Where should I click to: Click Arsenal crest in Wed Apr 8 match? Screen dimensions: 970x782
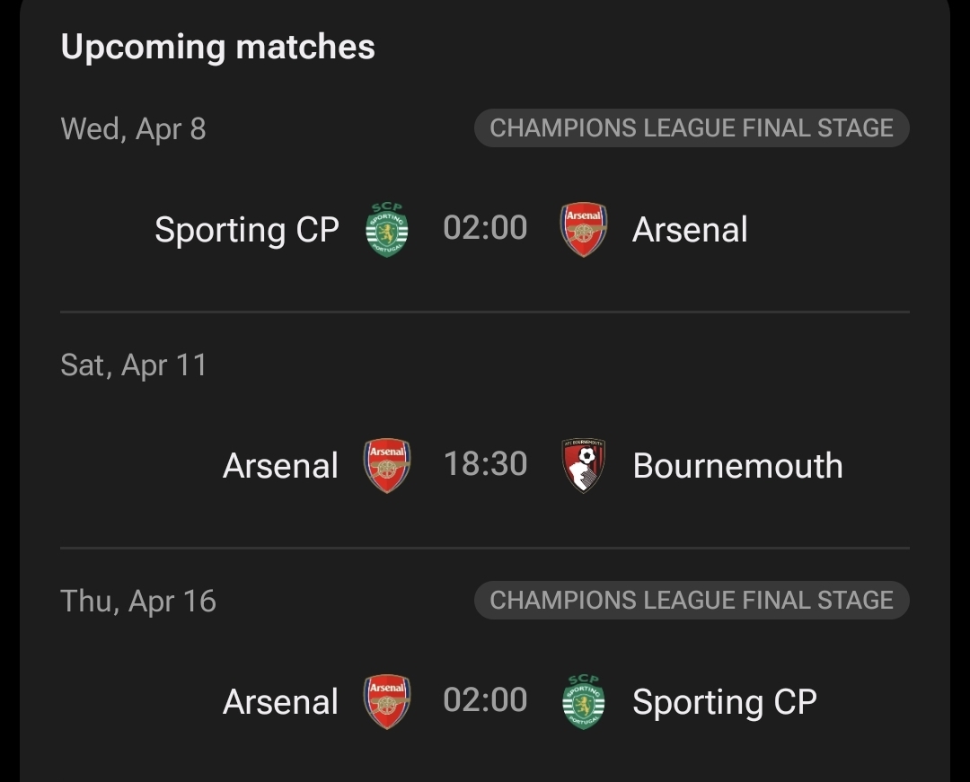pos(583,230)
